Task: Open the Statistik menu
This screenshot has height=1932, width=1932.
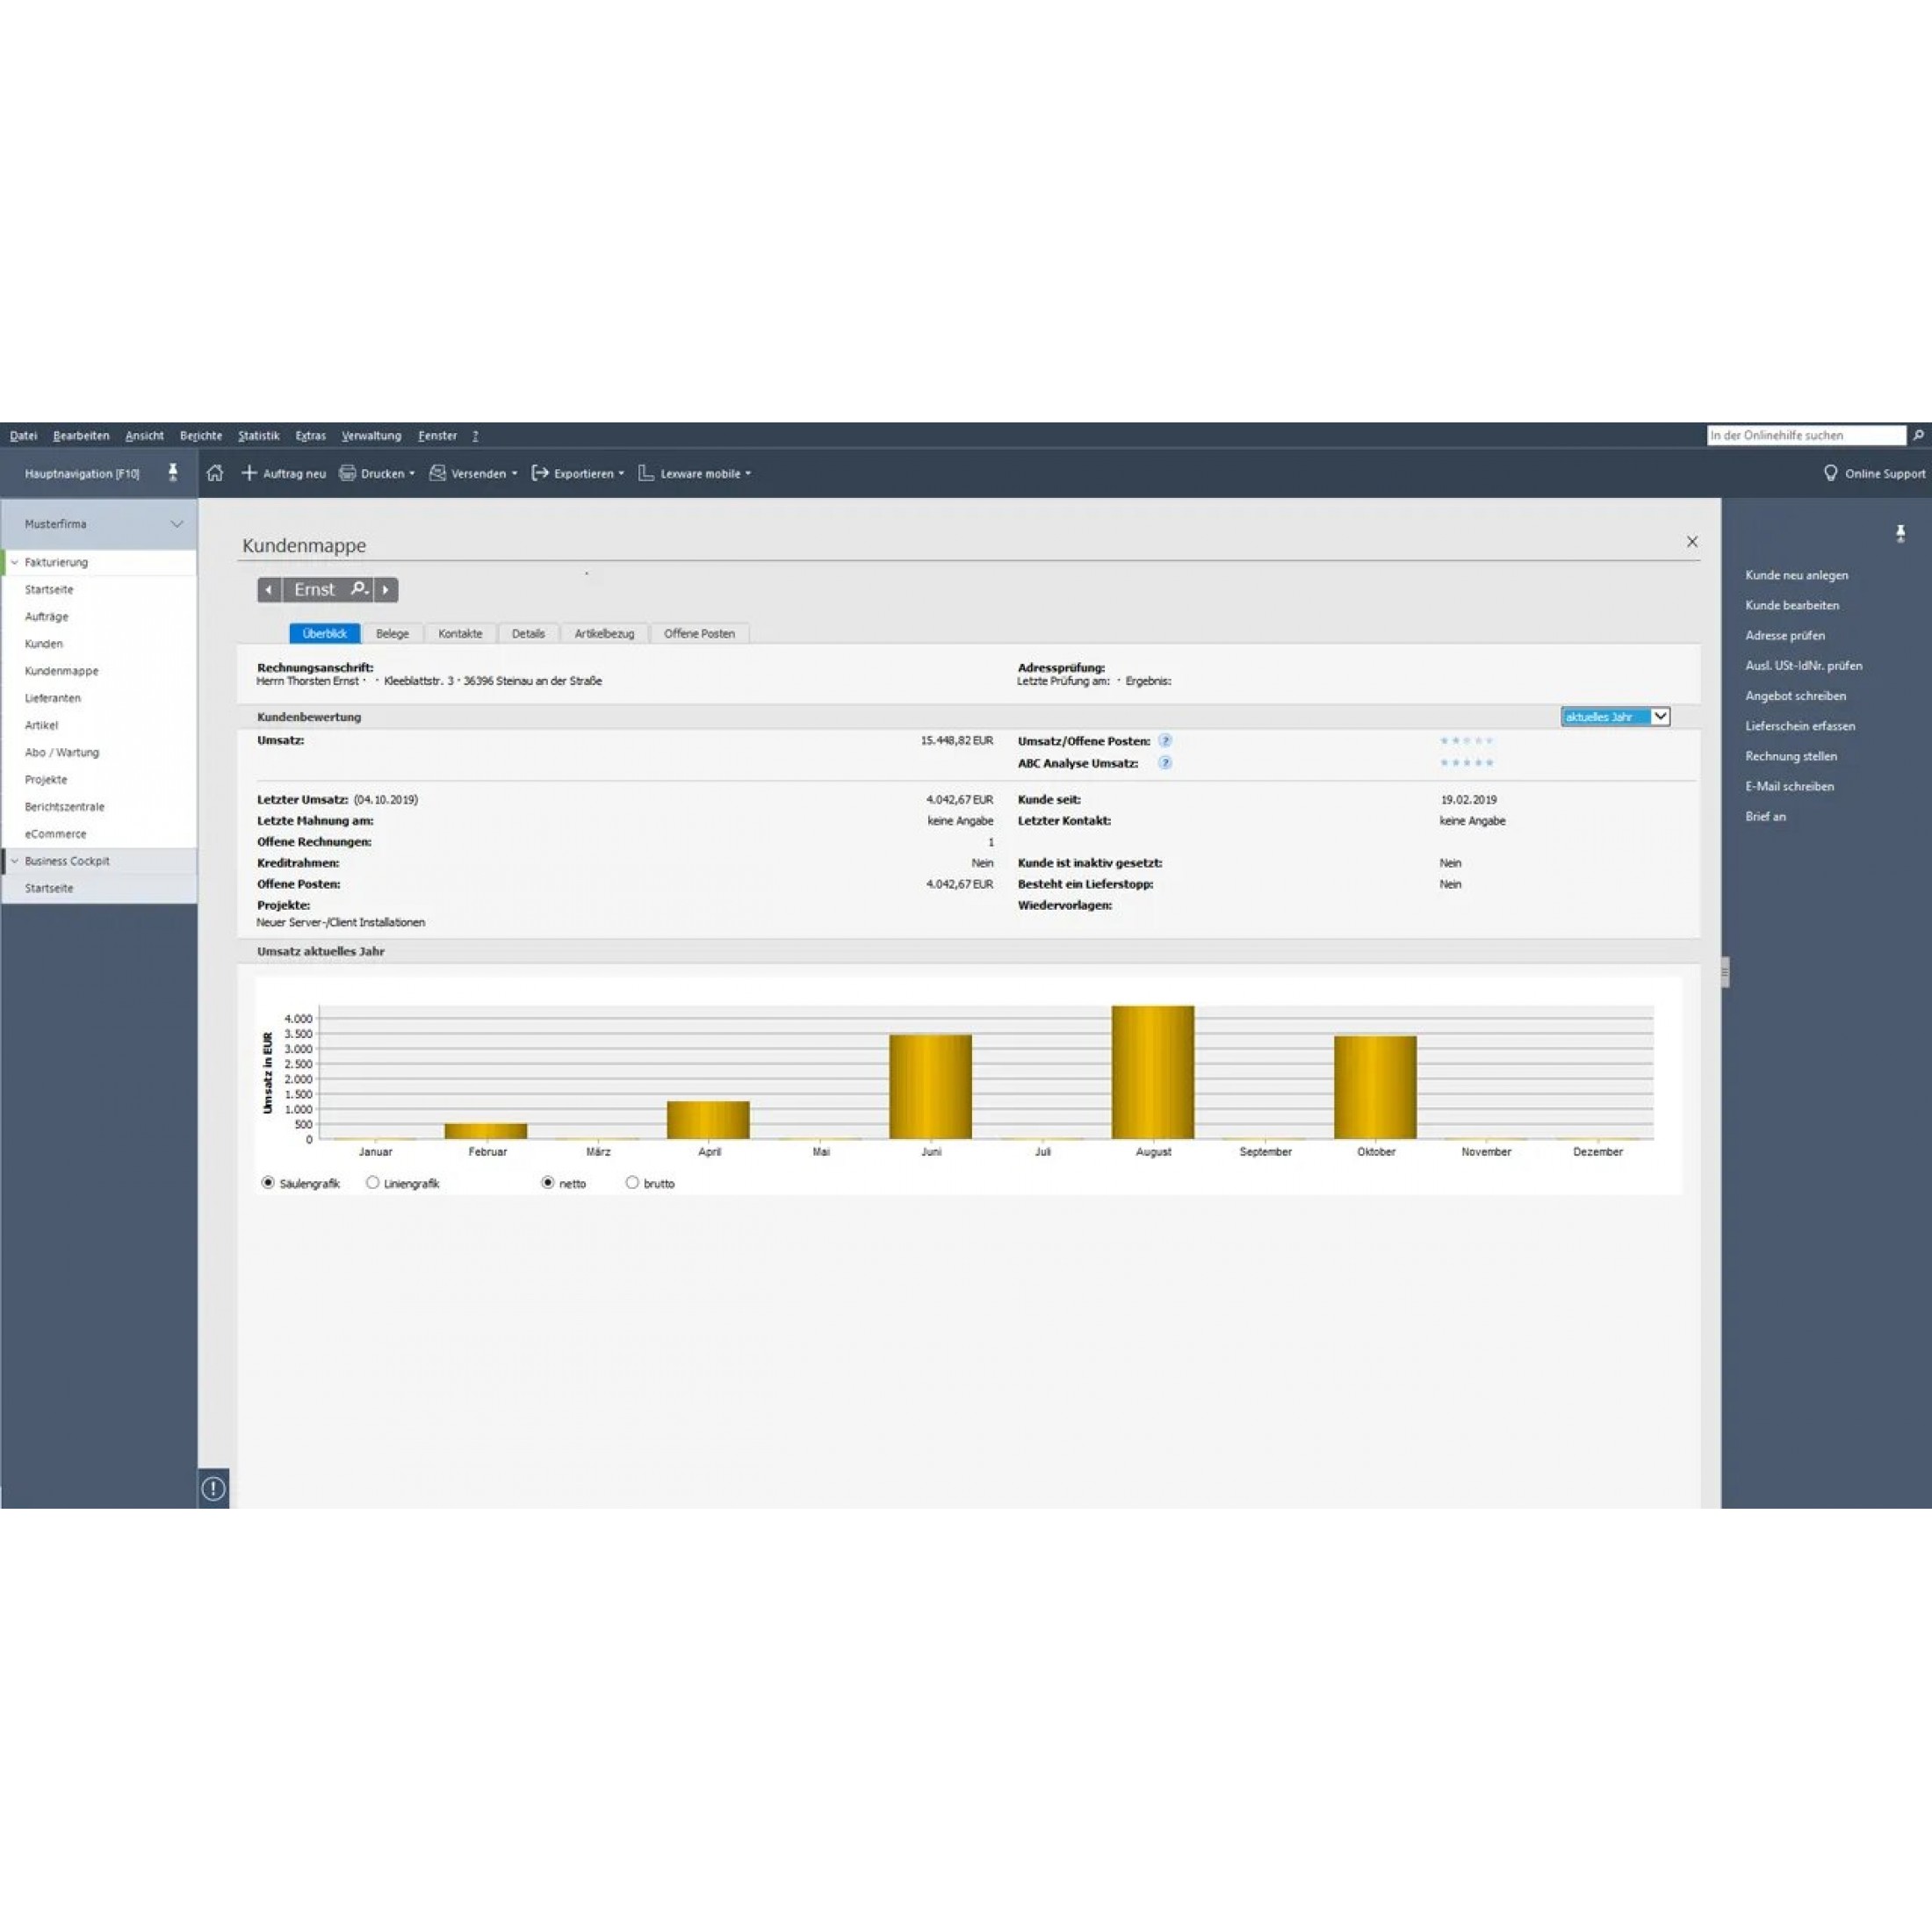Action: coord(258,436)
